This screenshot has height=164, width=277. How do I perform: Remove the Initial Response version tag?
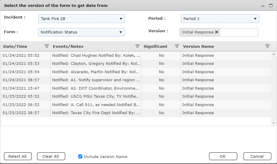click(x=217, y=32)
